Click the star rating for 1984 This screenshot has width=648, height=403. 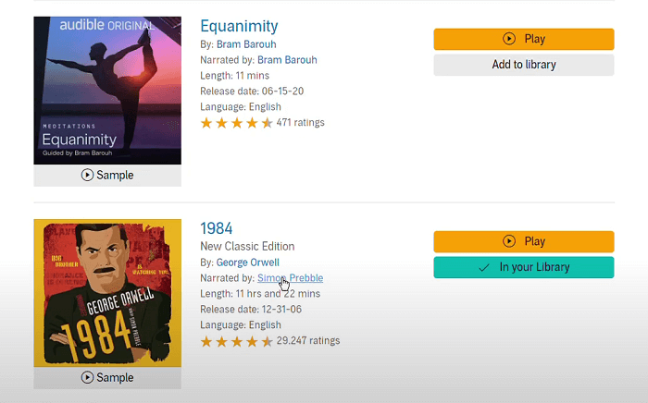pos(236,341)
